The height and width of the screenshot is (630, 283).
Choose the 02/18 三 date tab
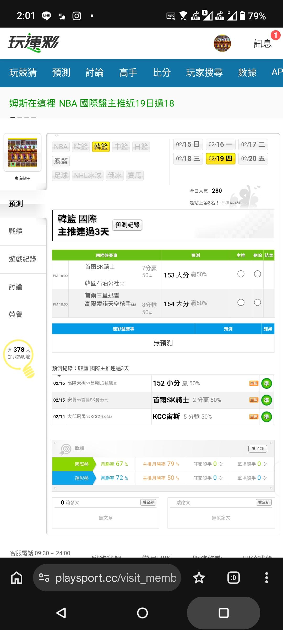coord(188,159)
